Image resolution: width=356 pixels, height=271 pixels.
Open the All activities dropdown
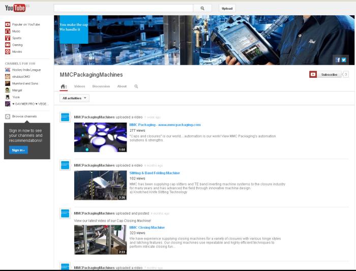(x=74, y=98)
